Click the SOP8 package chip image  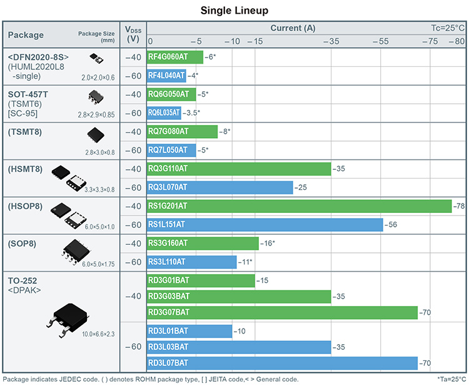[76, 252]
